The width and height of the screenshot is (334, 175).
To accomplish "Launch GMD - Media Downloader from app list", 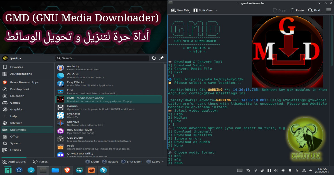I will (x=109, y=99).
